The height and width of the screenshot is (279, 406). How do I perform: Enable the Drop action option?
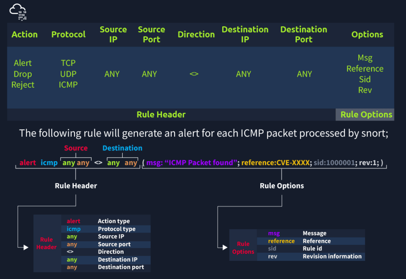pyautogui.click(x=22, y=74)
